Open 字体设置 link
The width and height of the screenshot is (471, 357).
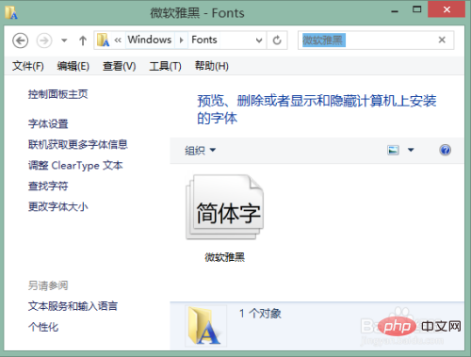[x=48, y=123]
